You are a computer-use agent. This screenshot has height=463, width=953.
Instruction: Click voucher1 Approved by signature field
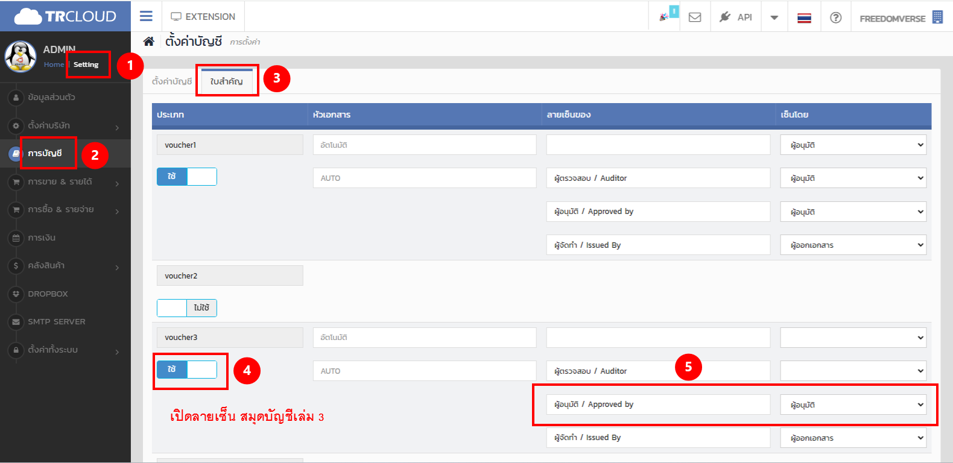pos(658,212)
